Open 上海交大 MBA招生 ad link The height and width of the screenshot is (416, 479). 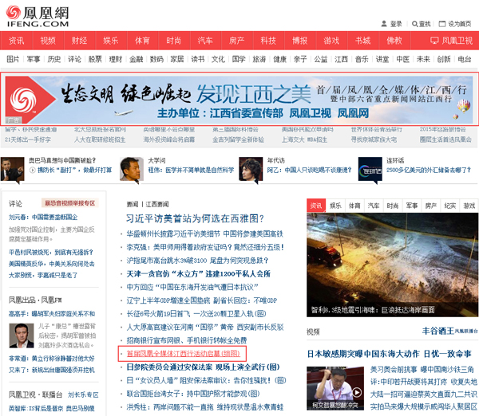point(304,139)
